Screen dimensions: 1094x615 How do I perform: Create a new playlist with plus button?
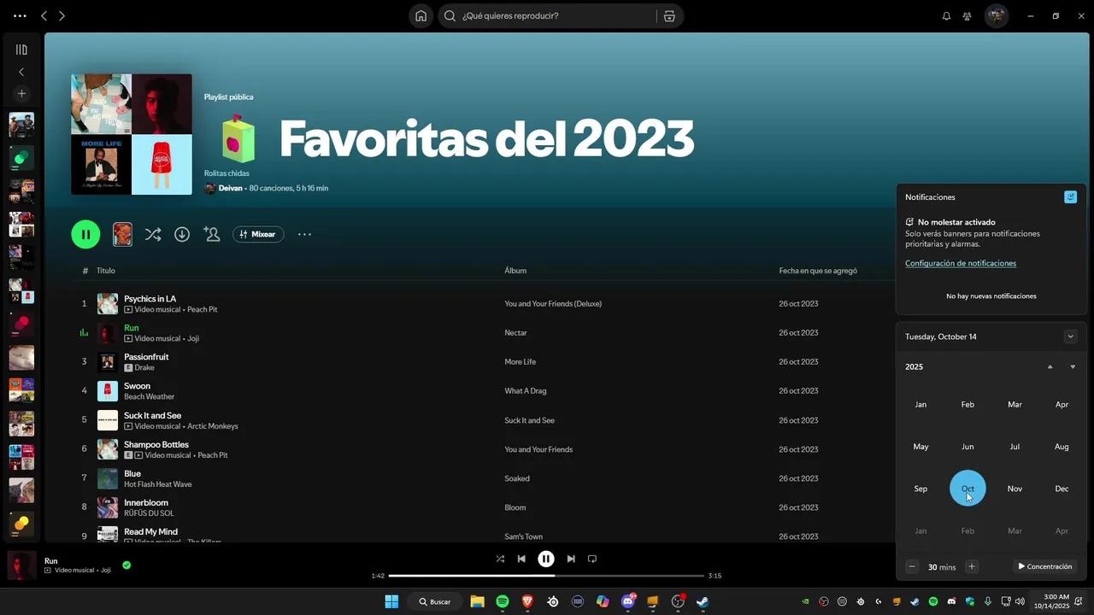[x=21, y=93]
